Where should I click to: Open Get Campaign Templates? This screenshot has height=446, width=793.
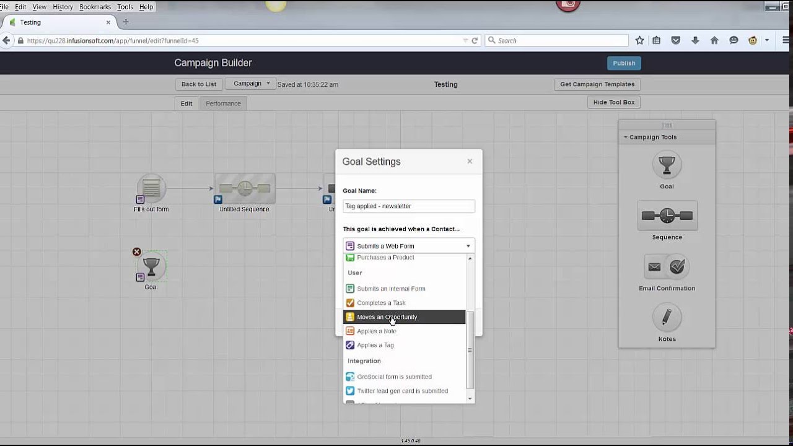(597, 84)
